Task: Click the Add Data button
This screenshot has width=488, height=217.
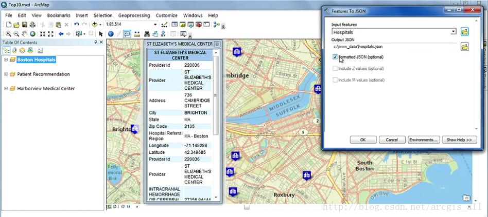Action: click(95, 24)
